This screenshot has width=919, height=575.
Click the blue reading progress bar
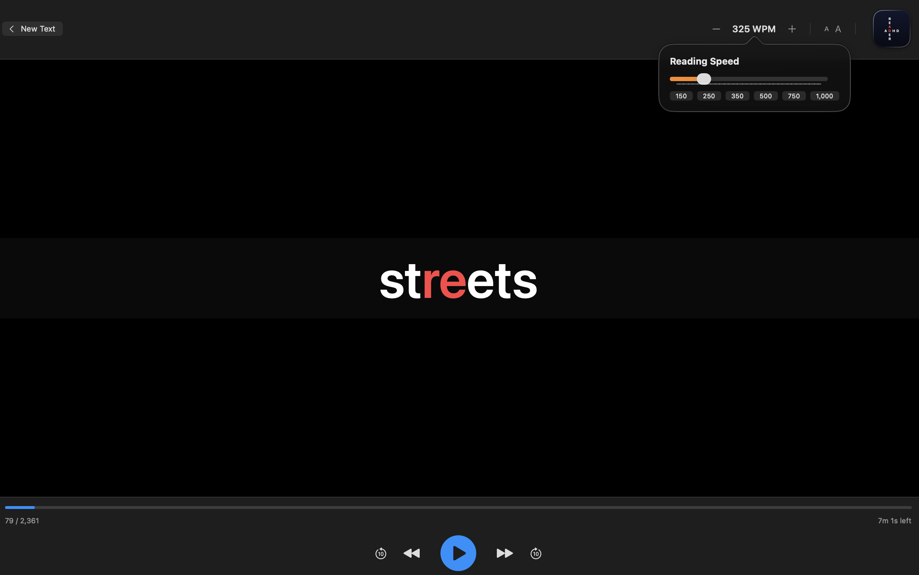pos(20,507)
